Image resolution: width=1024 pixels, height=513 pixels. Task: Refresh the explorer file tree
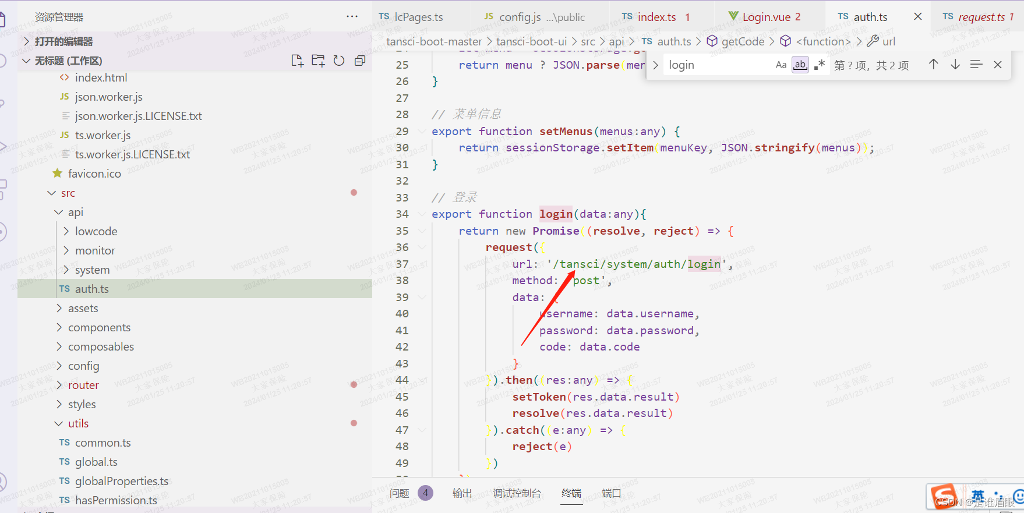[339, 61]
